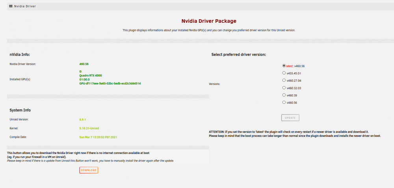Click Select preferred driver version heading
394x188 pixels.
[x=239, y=54]
